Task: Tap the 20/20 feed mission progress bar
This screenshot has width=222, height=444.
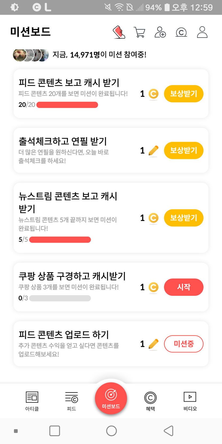Action: pos(67,105)
